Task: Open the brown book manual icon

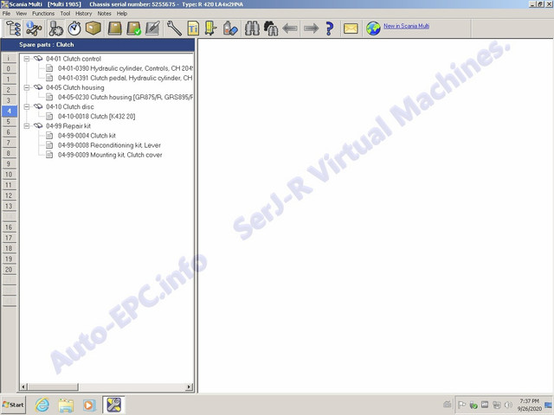Action: (x=115, y=29)
